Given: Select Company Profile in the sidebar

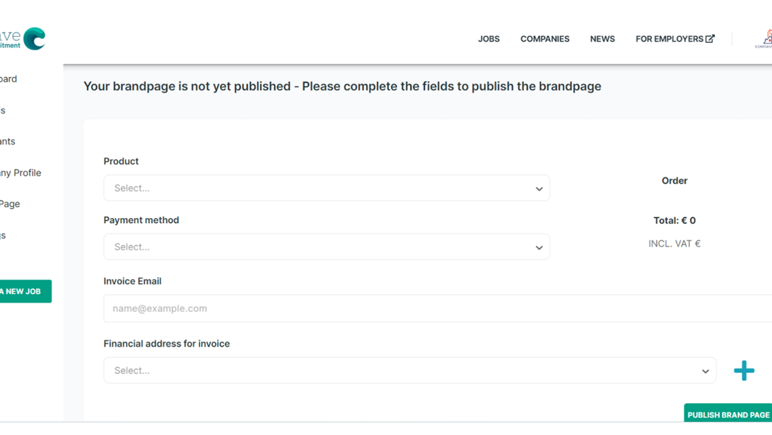Looking at the screenshot, I should coord(21,173).
